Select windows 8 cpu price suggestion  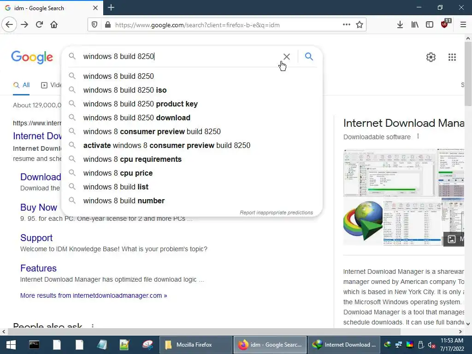pos(192,173)
